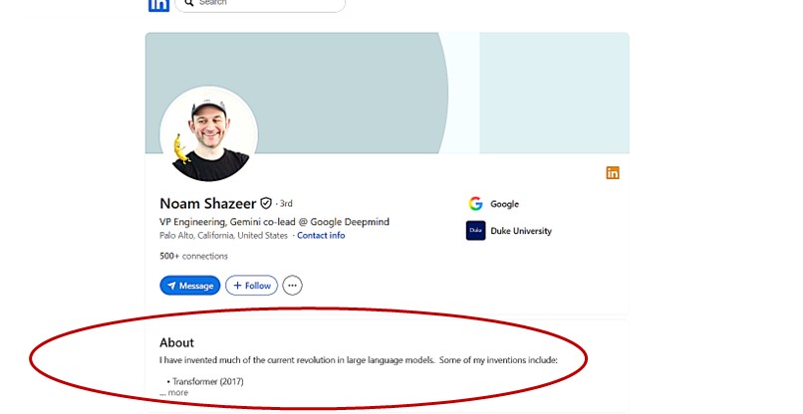
Task: Open the Google company name link
Action: point(504,204)
